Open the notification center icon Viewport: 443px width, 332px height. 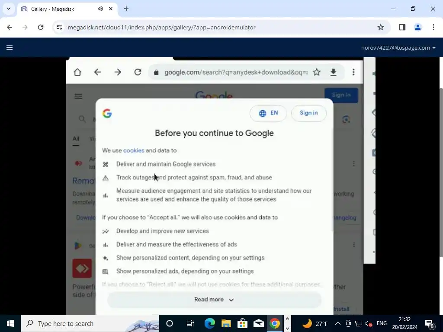point(430,323)
